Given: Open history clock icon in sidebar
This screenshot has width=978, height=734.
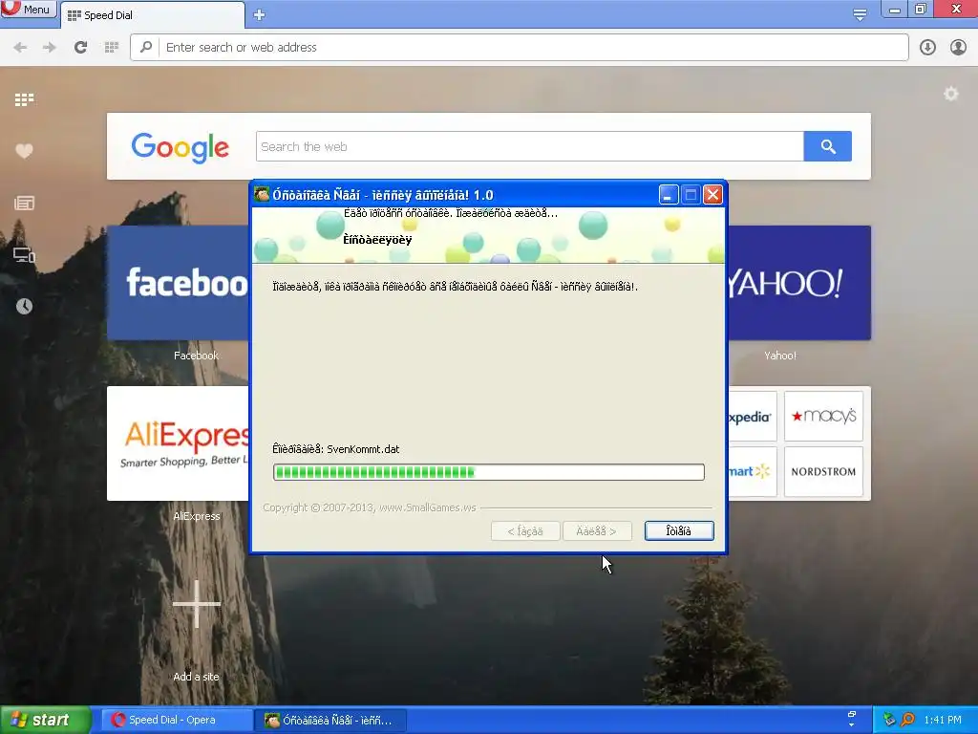Looking at the screenshot, I should 24,306.
